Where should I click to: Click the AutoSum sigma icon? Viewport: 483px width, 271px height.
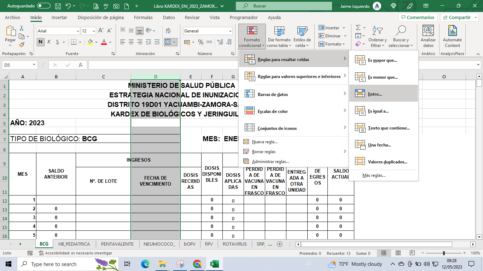tap(358, 28)
